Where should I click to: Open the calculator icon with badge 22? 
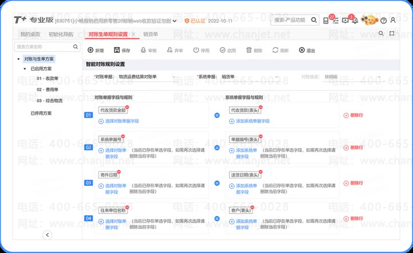(x=326, y=20)
